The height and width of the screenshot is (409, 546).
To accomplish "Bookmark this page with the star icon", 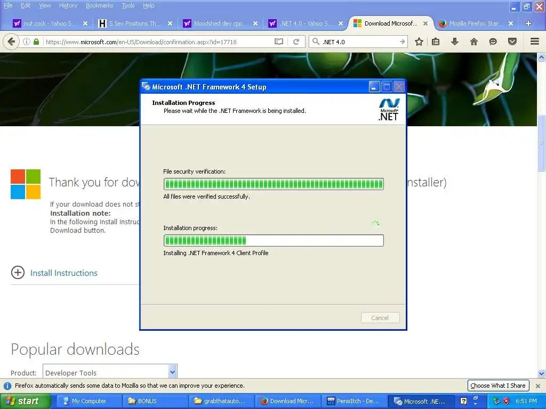I will click(419, 42).
